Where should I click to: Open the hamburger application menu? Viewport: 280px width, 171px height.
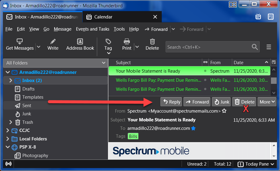269,47
